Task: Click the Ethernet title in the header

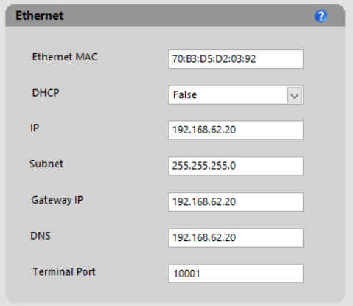Action: click(40, 15)
